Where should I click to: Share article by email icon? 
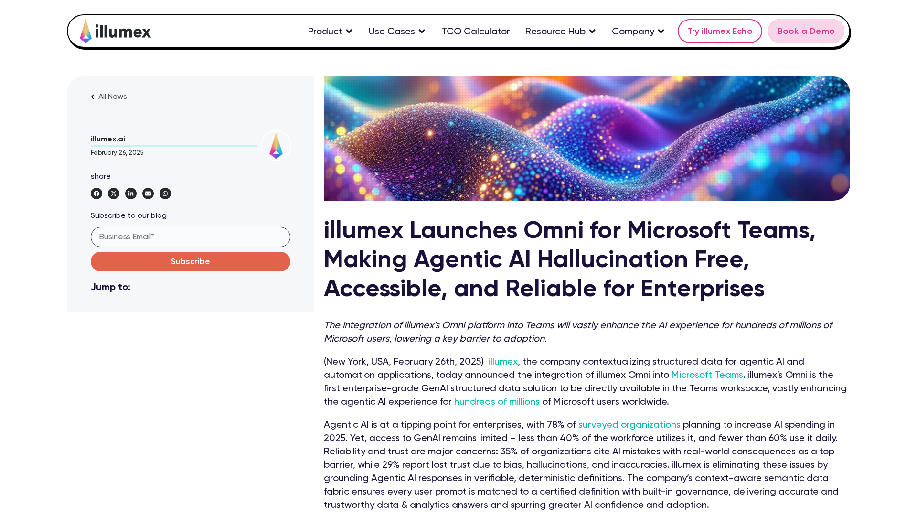pyautogui.click(x=148, y=193)
